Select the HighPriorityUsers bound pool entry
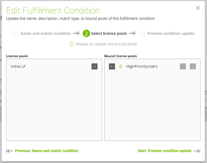The width and height of the screenshot is (207, 163). (x=142, y=66)
